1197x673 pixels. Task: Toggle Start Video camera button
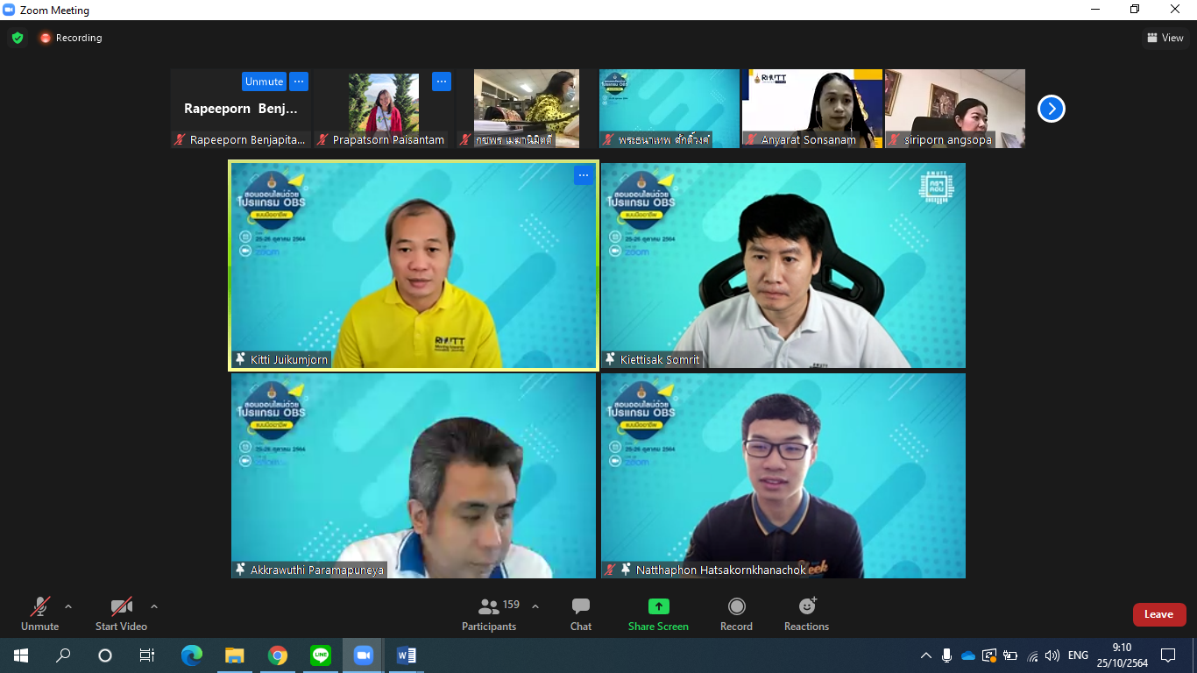[121, 613]
